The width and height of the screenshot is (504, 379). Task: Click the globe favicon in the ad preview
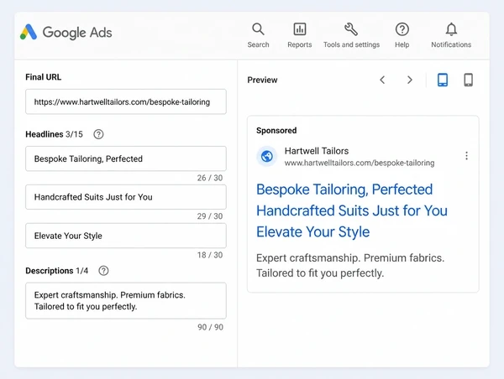point(267,156)
